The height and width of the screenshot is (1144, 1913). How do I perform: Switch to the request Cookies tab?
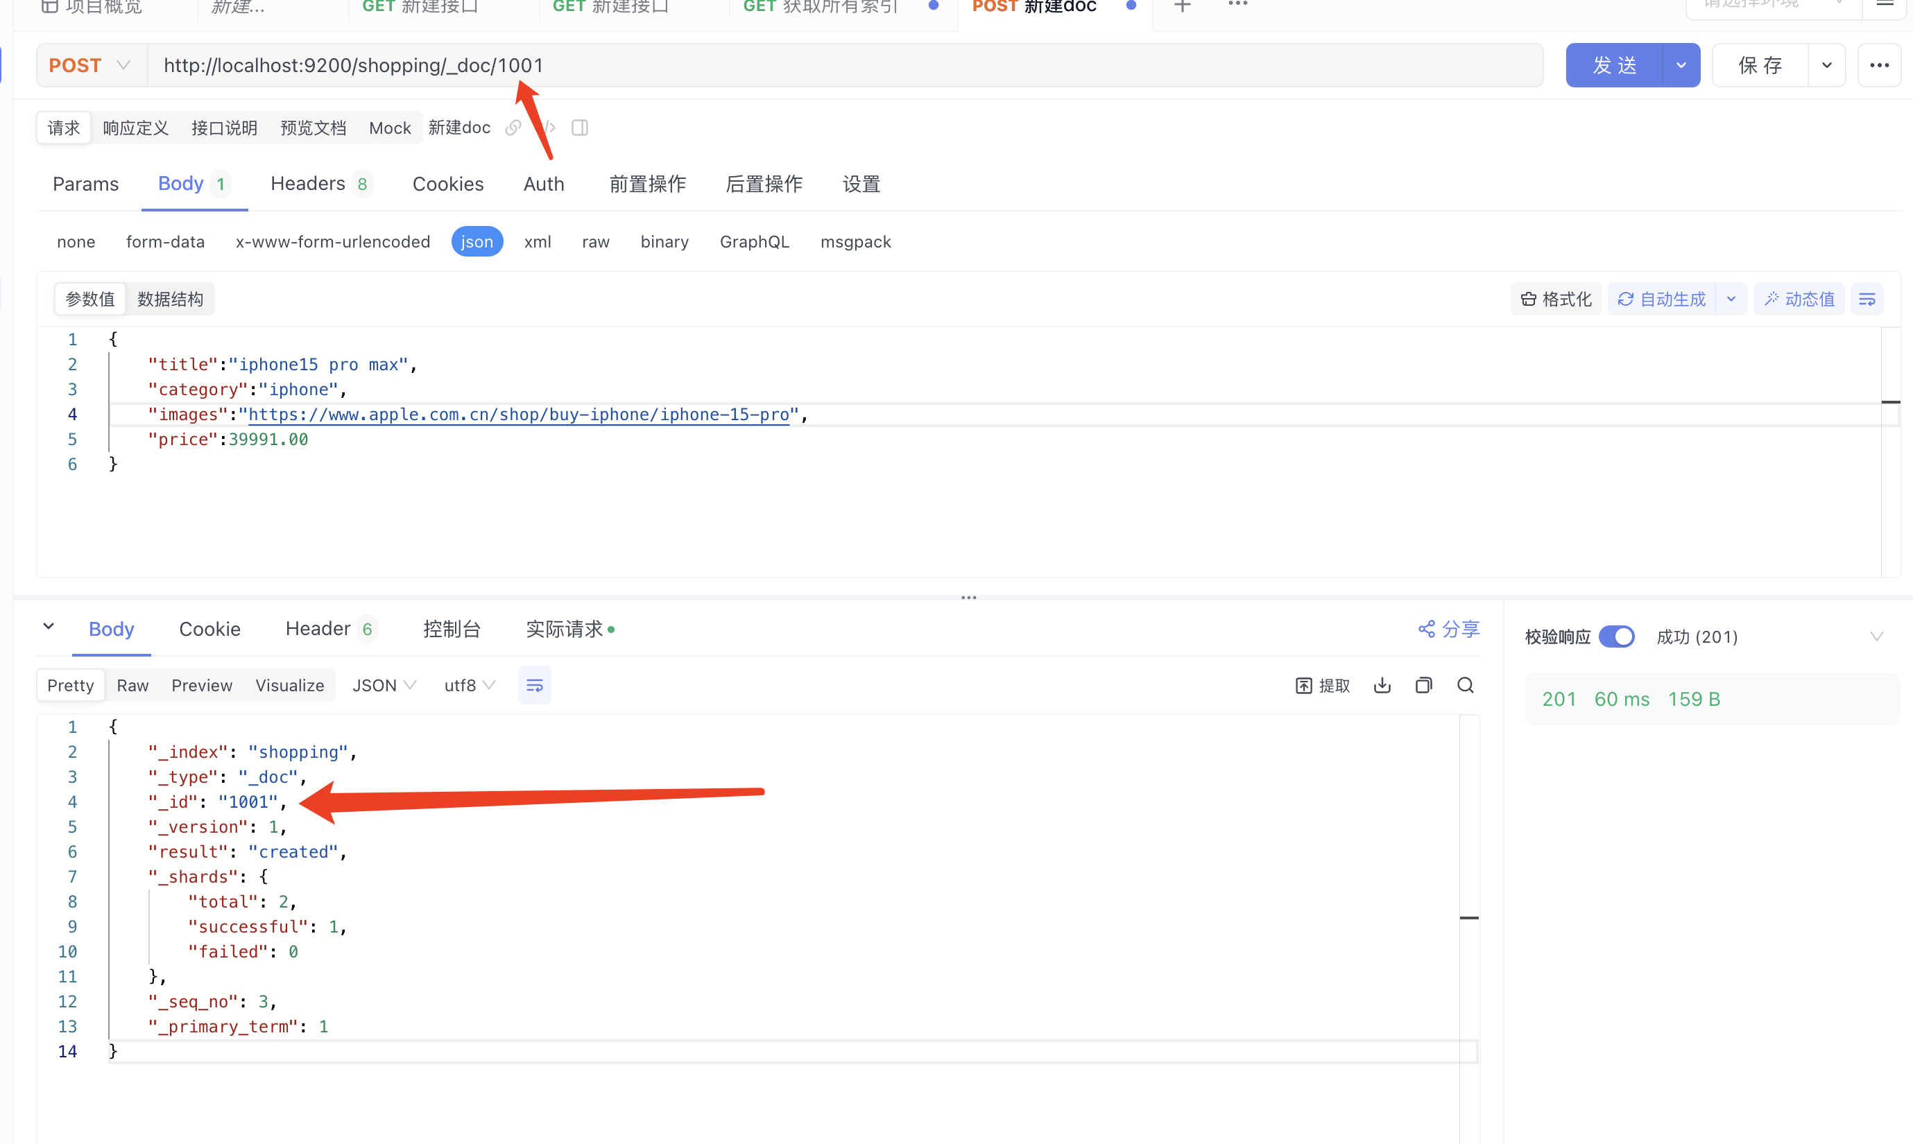tap(448, 184)
